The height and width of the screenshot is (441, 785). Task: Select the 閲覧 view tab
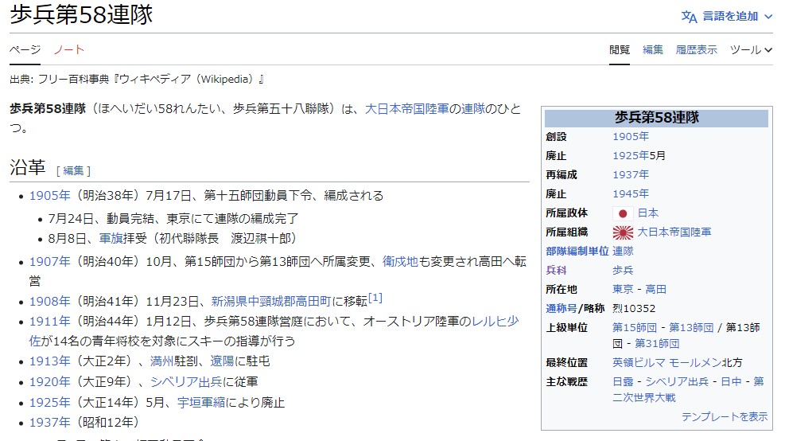620,49
